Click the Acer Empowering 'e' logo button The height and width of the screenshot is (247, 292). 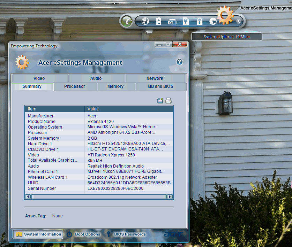click(x=127, y=21)
